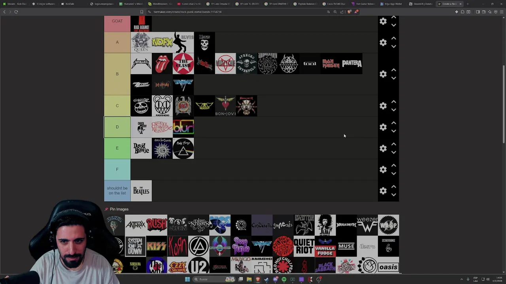Pick the NOFX logo in A tier

(x=162, y=42)
